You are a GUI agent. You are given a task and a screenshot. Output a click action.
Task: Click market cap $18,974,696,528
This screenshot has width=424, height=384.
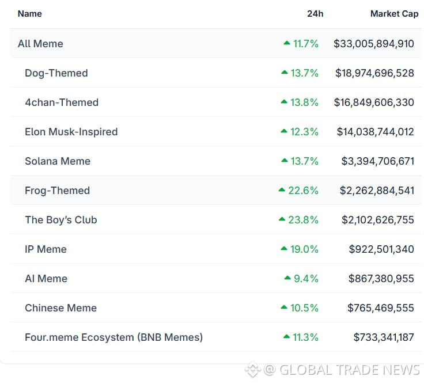375,73
